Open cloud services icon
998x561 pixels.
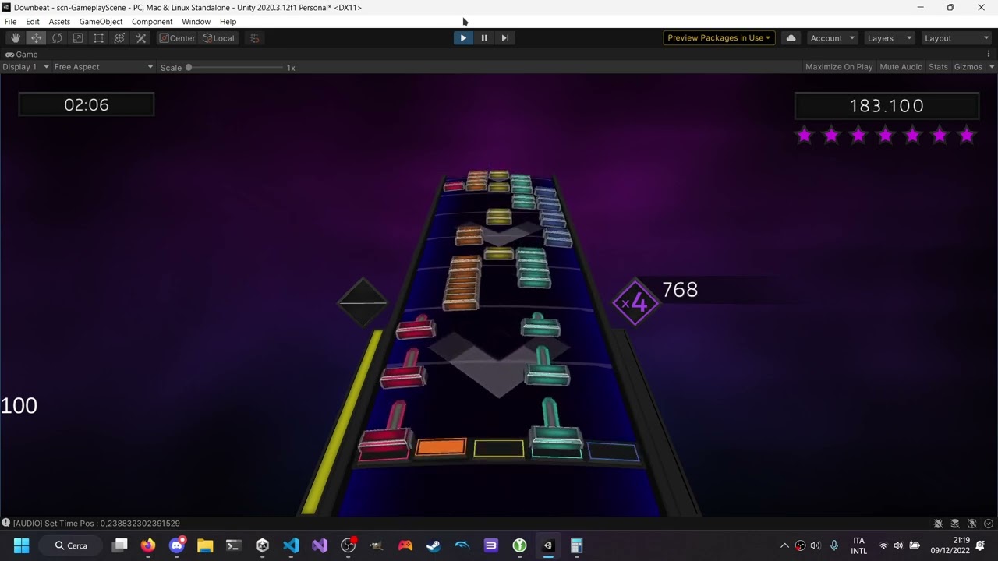(791, 38)
